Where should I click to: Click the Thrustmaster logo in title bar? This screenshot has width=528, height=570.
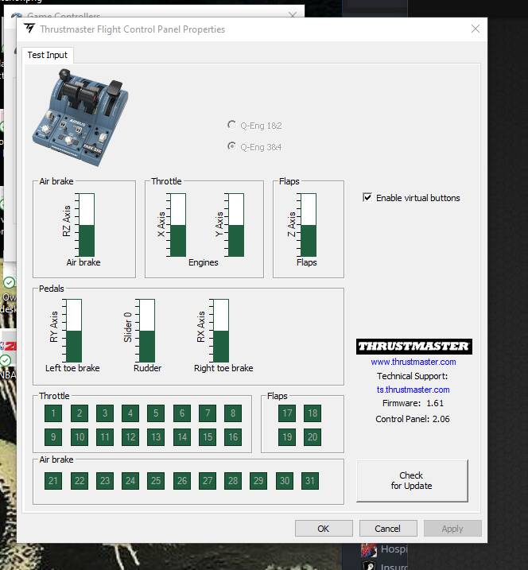click(29, 29)
